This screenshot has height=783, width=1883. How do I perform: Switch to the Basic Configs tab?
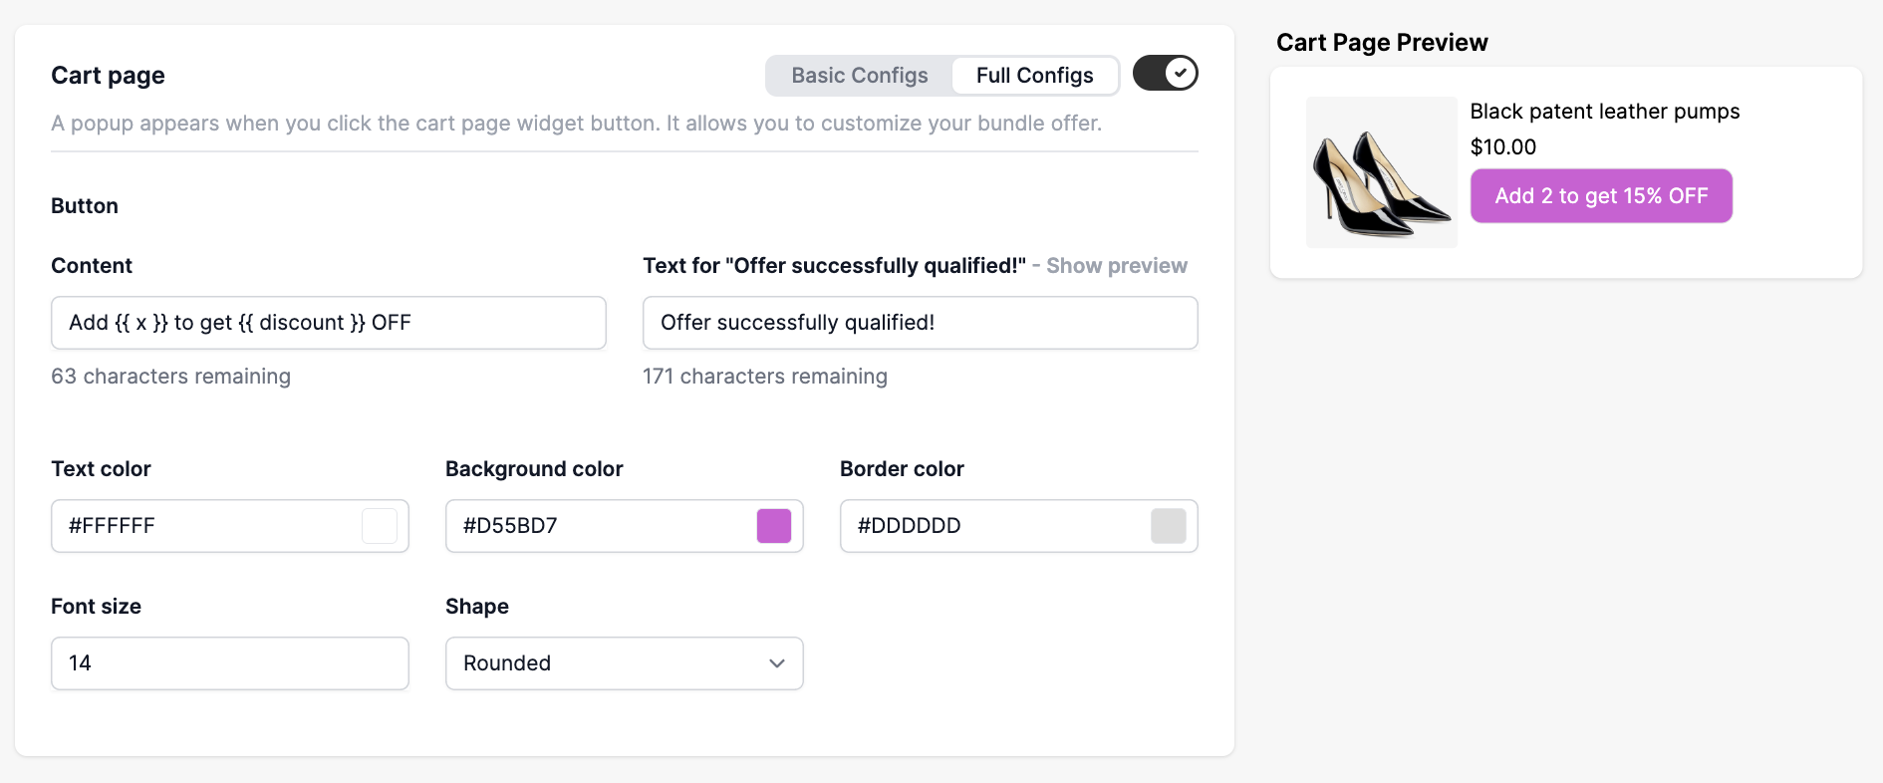click(859, 76)
